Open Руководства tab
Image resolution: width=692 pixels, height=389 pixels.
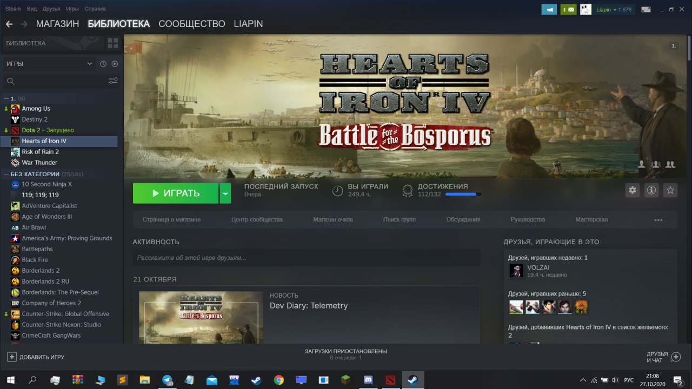pos(528,219)
